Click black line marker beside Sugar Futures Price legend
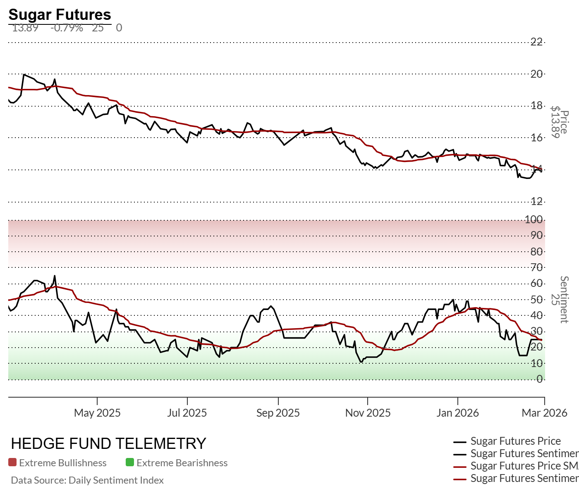 point(460,442)
